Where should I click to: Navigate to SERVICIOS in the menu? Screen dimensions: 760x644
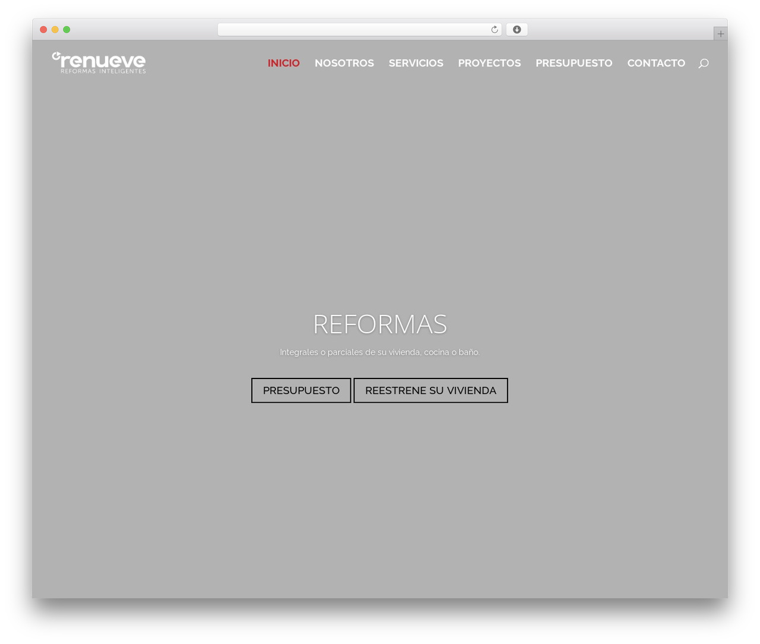[416, 63]
